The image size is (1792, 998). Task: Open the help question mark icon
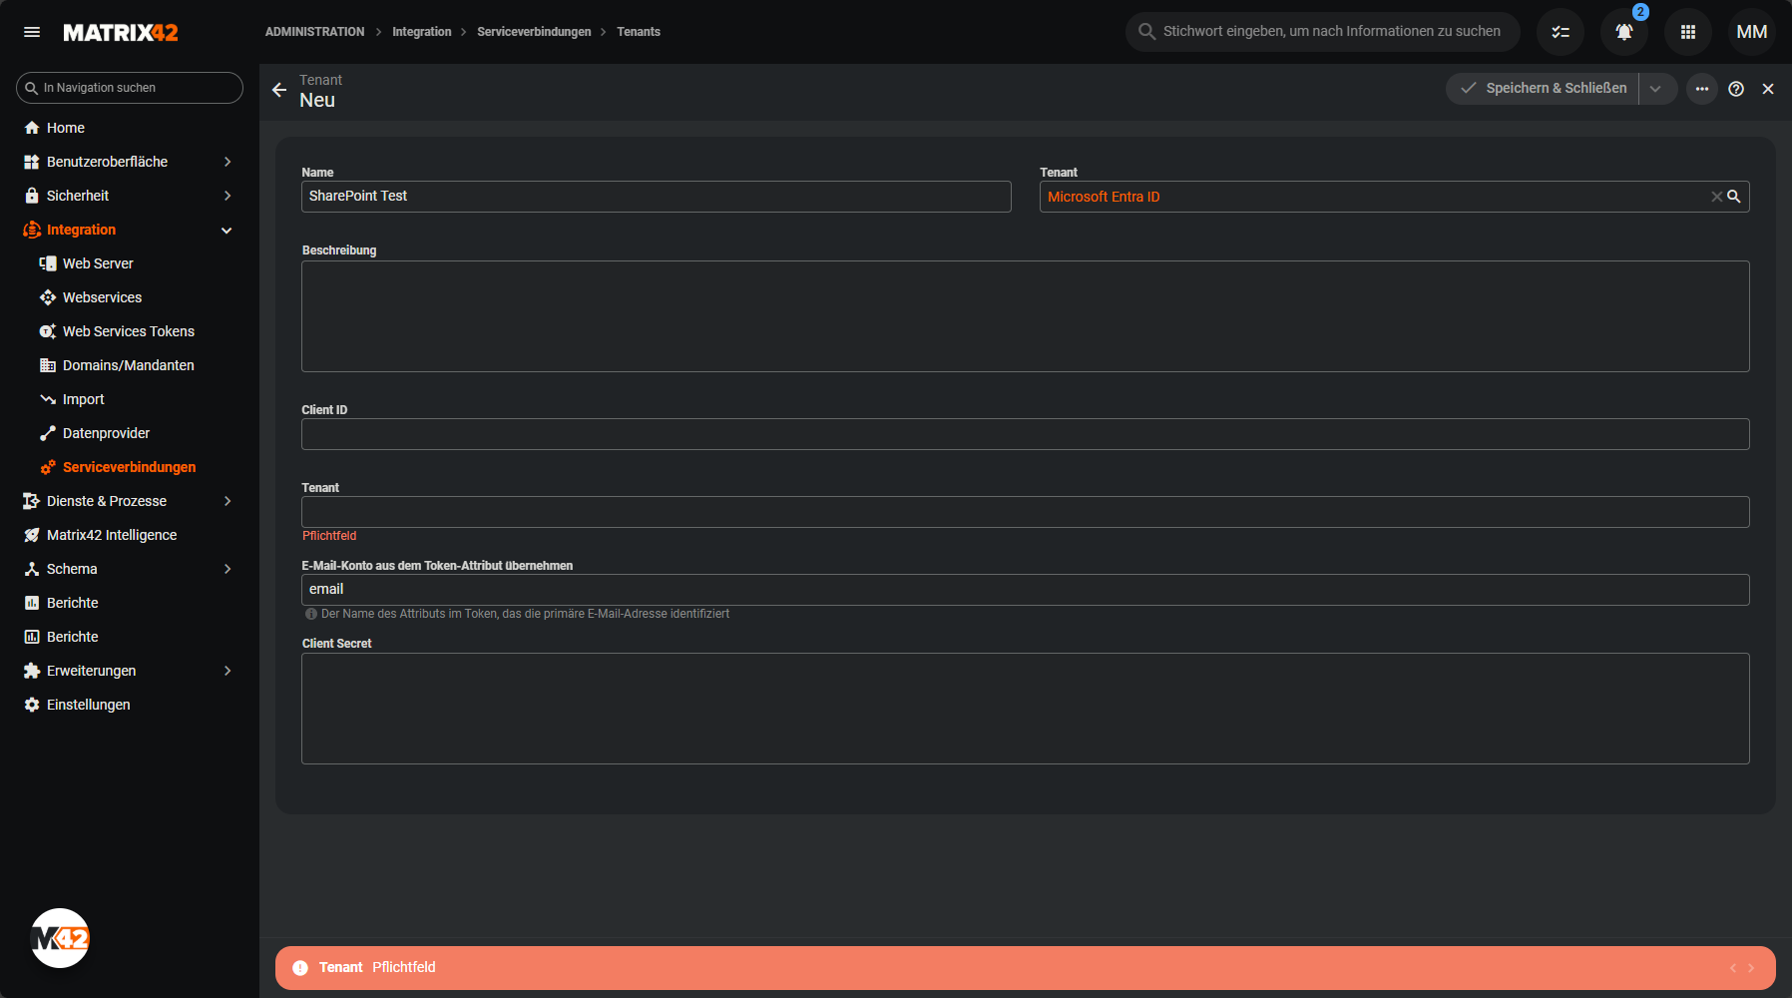pyautogui.click(x=1735, y=89)
